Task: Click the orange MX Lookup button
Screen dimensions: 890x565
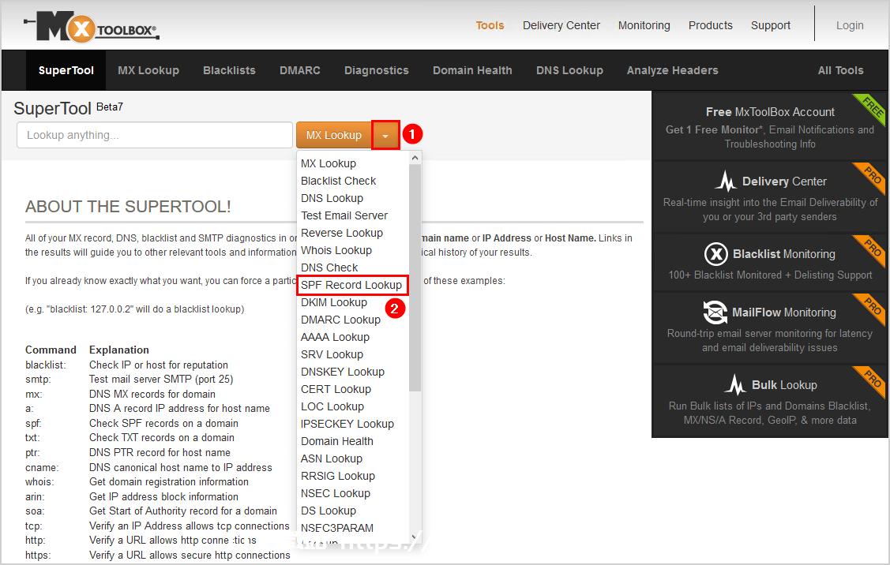Action: 334,136
